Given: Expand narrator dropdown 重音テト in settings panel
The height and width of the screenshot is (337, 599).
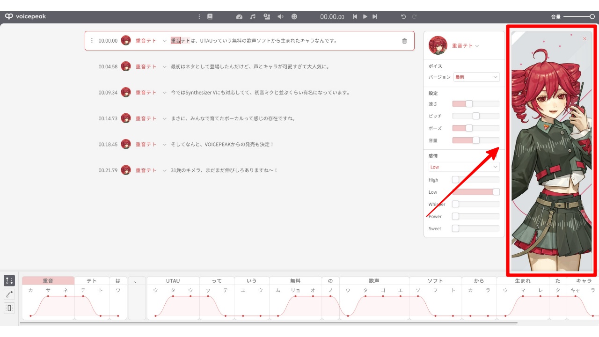Looking at the screenshot, I should point(465,46).
